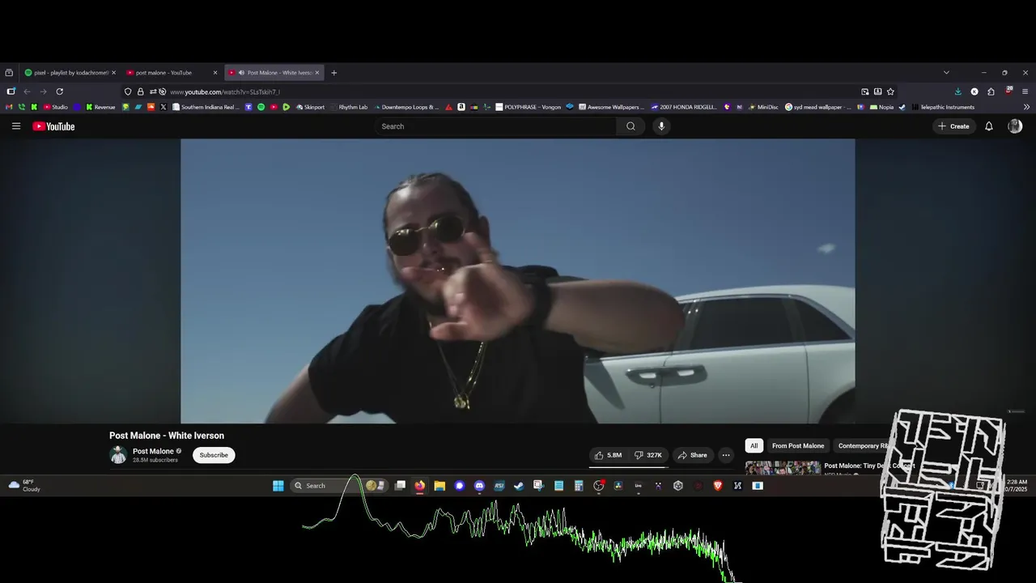
Task: Switch to the post malone YouTube tab
Action: coord(172,73)
